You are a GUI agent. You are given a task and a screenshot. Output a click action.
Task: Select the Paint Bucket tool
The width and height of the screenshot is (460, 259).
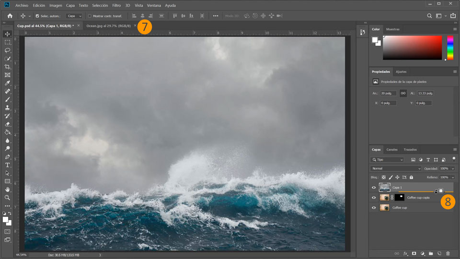(7, 132)
